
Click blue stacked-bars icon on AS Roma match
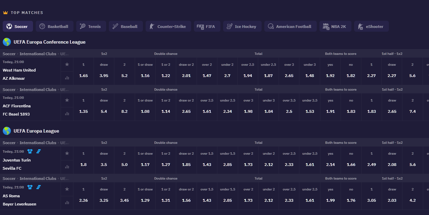tap(38, 187)
